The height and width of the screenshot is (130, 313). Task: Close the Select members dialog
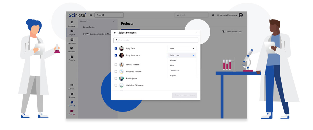point(197,32)
